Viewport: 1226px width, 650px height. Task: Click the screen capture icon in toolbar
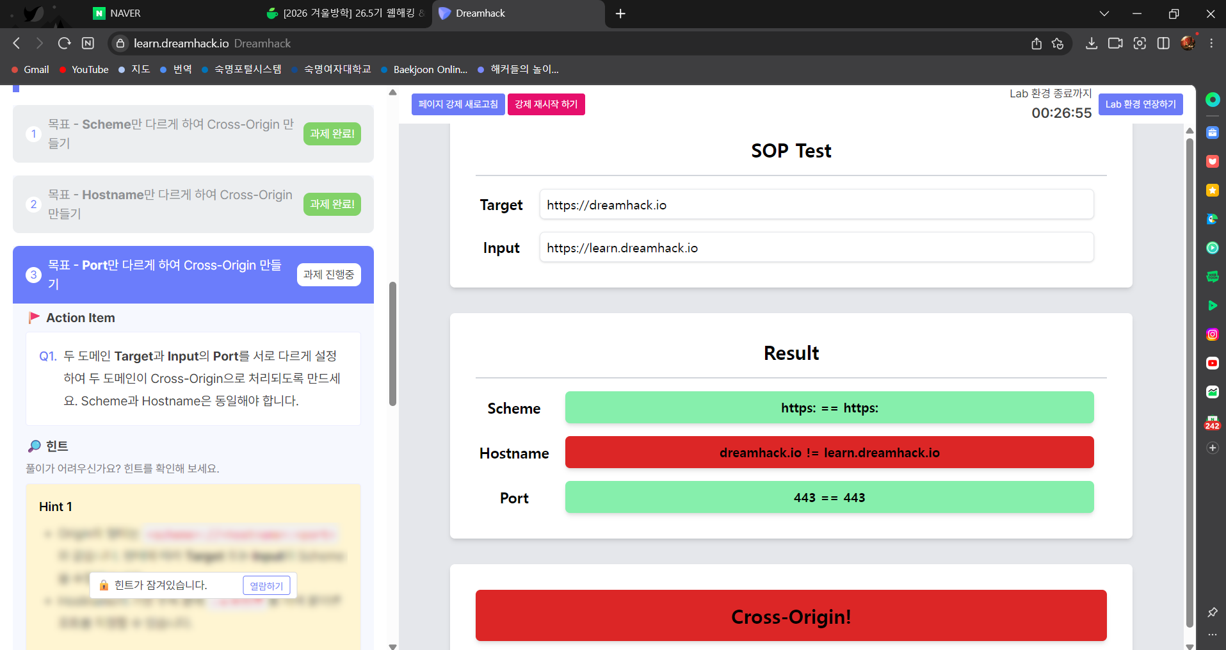[x=1140, y=44]
